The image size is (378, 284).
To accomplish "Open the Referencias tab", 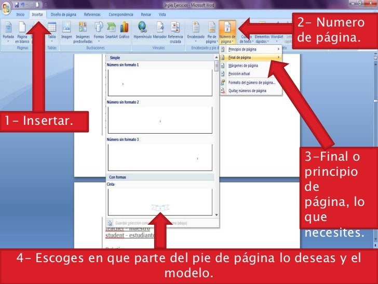I will (92, 15).
